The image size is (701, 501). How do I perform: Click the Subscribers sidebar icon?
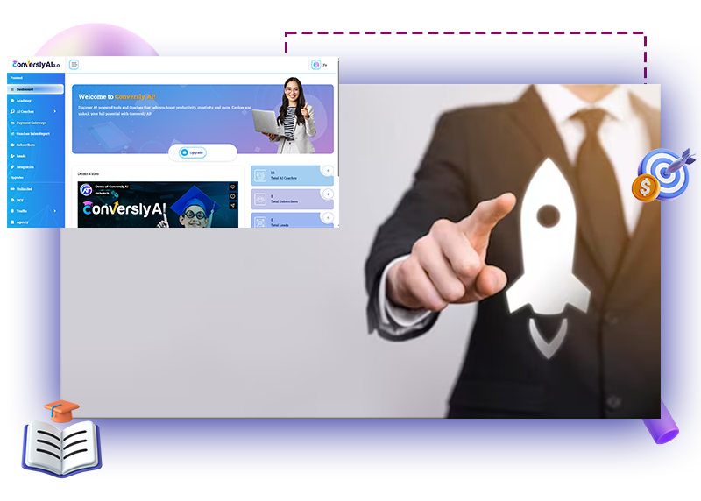(12, 145)
